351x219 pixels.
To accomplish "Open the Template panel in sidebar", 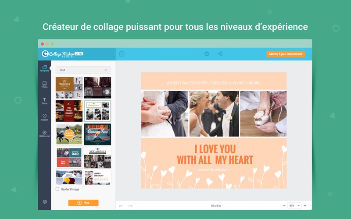I will click(x=45, y=68).
